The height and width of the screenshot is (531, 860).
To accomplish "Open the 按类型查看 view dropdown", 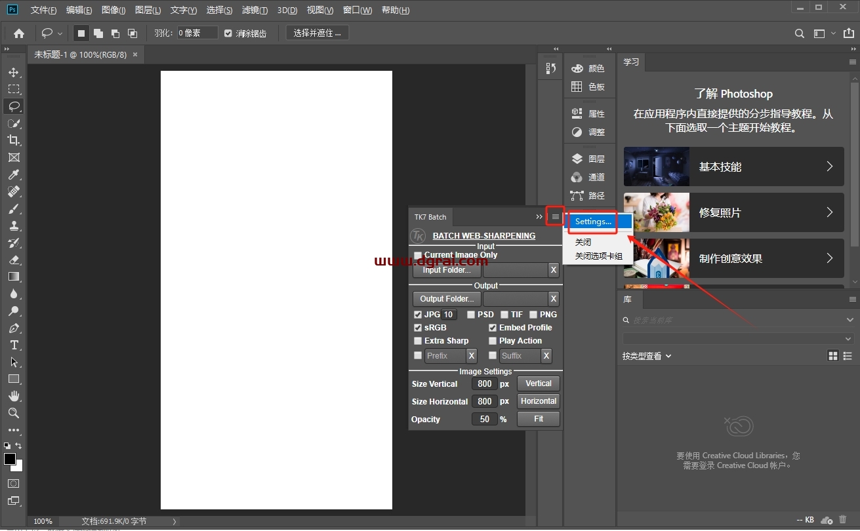I will [647, 356].
